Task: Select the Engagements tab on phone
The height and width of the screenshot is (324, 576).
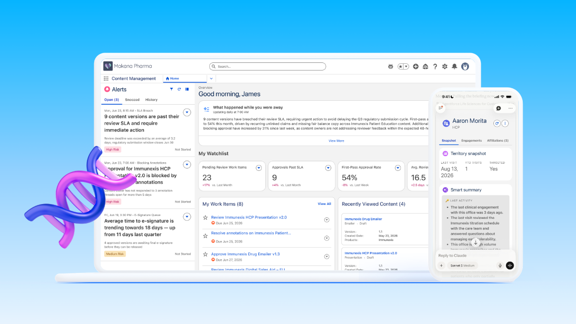Action: pos(471,141)
